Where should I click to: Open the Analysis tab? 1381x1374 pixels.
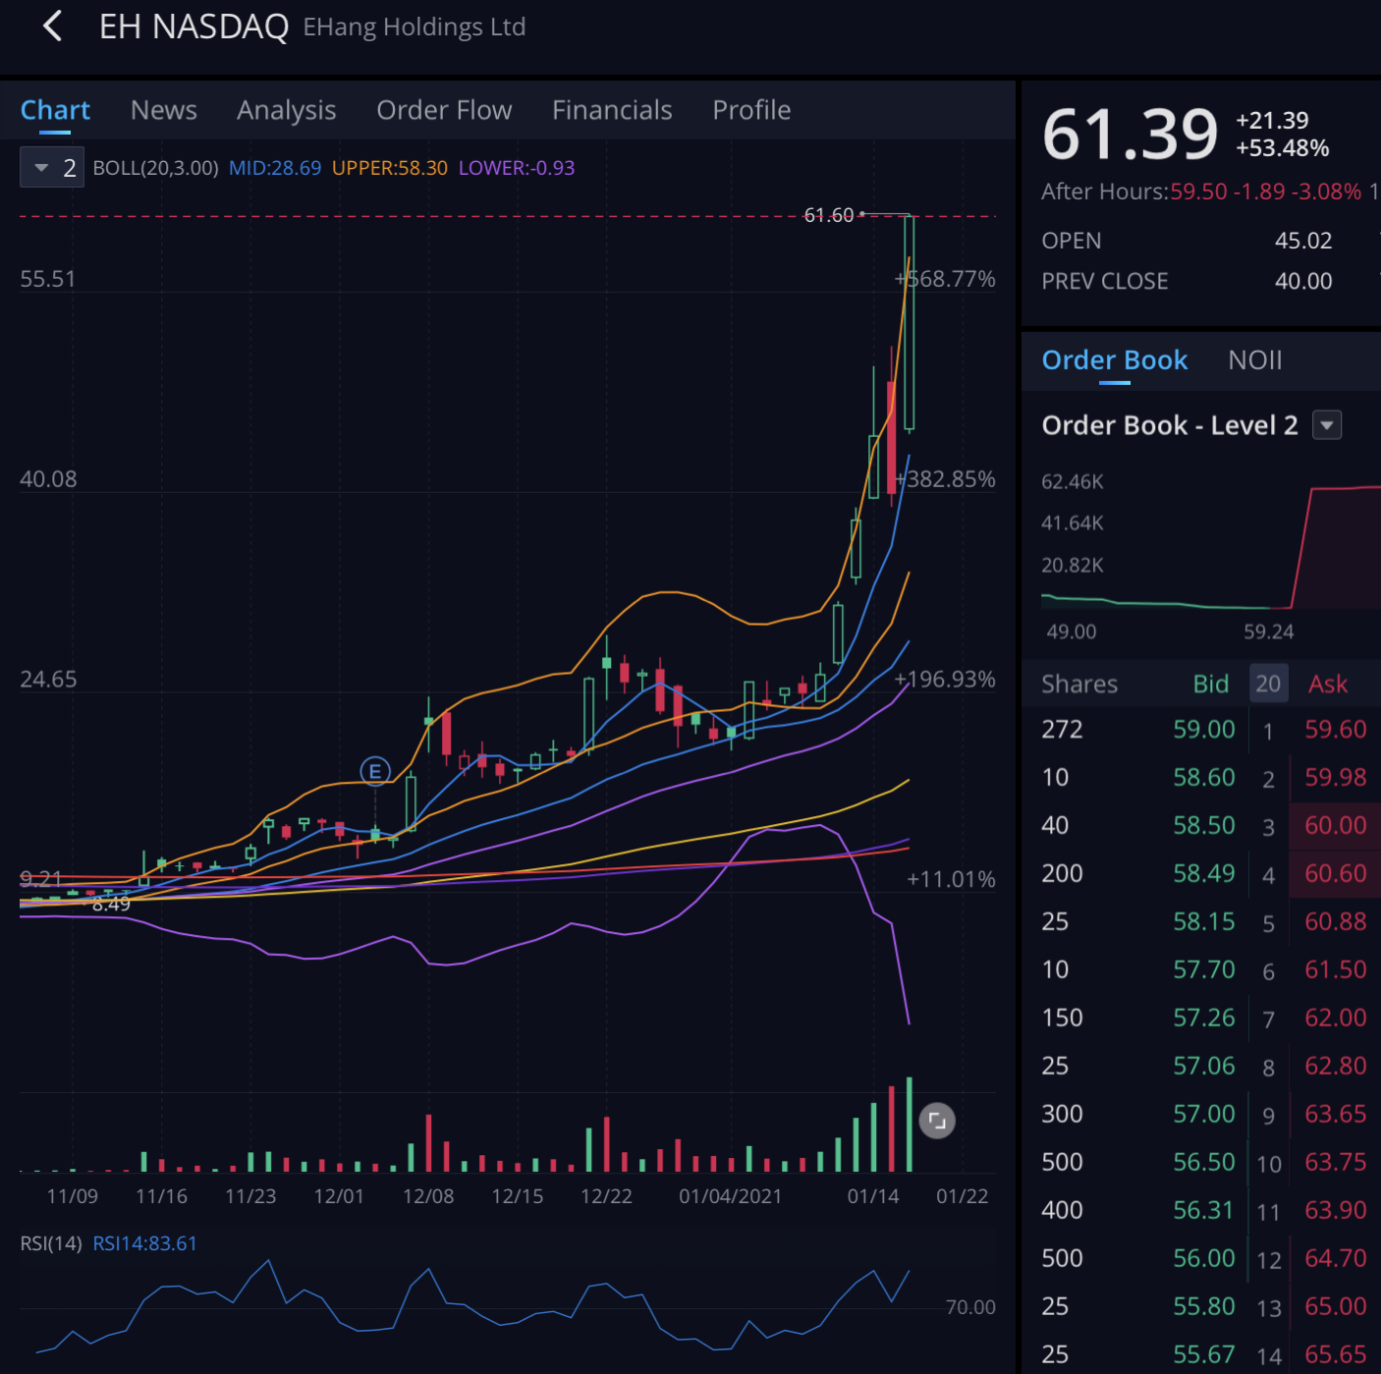click(x=286, y=110)
